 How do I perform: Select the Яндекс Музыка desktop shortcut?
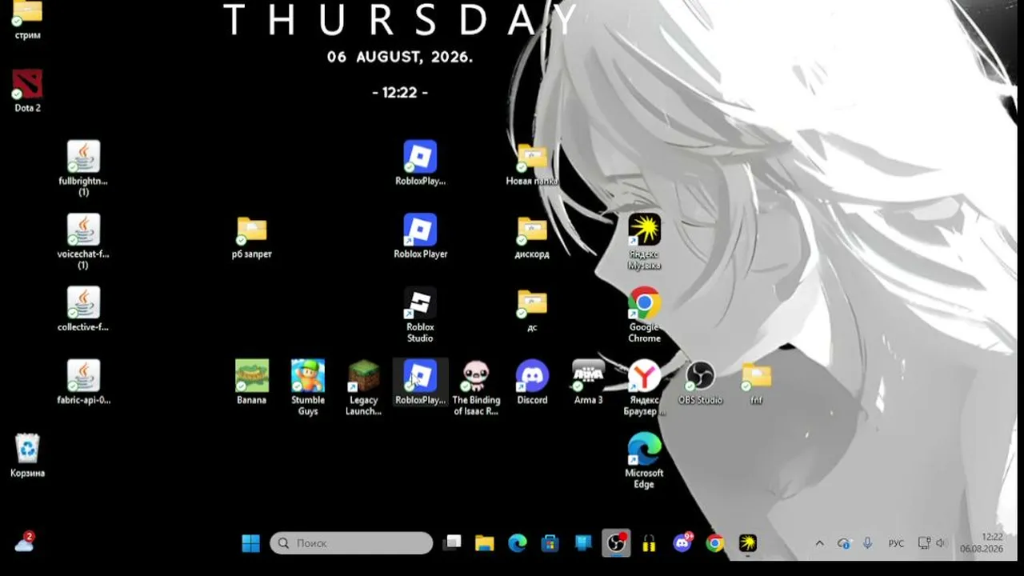(x=644, y=241)
